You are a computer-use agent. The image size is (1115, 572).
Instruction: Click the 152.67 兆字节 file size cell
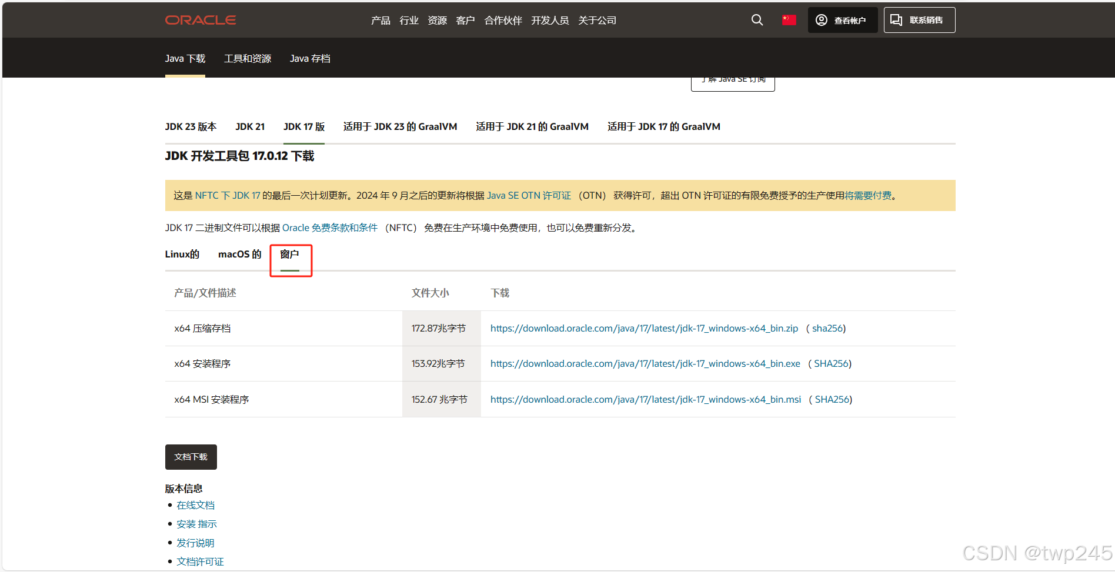tap(442, 399)
